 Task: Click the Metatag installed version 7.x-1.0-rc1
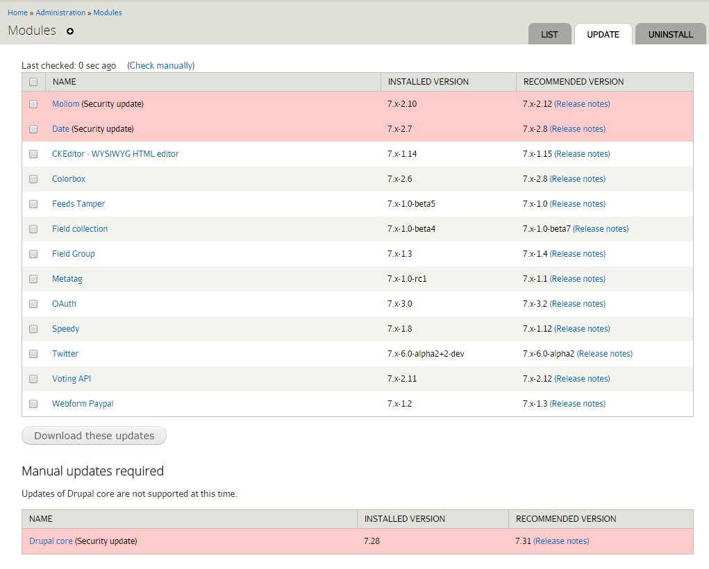point(407,279)
